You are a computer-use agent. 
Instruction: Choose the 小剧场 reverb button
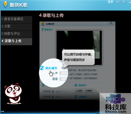(79, 91)
